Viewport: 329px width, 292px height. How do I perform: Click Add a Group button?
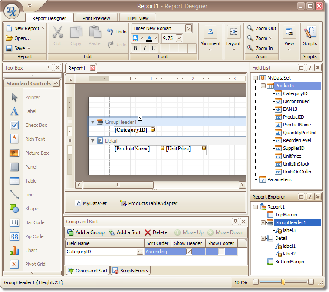coord(86,232)
